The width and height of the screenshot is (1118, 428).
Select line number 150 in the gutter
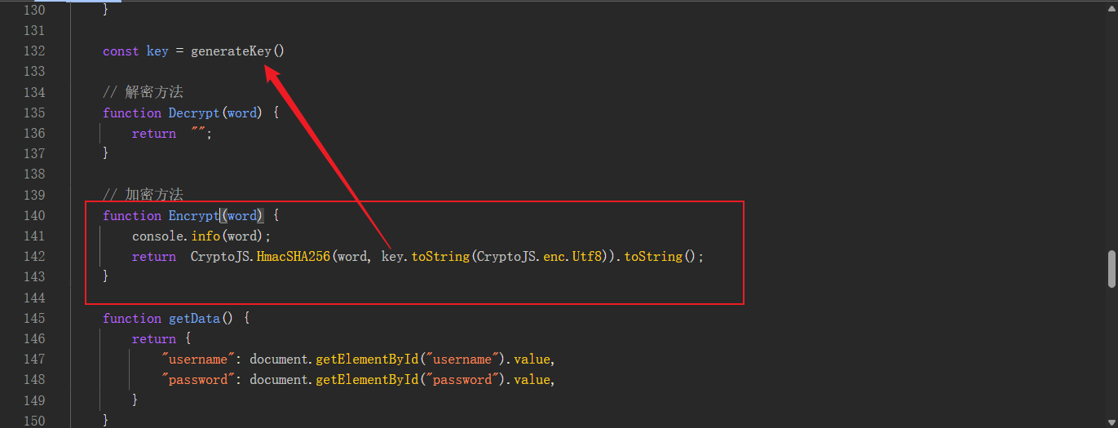pos(33,421)
